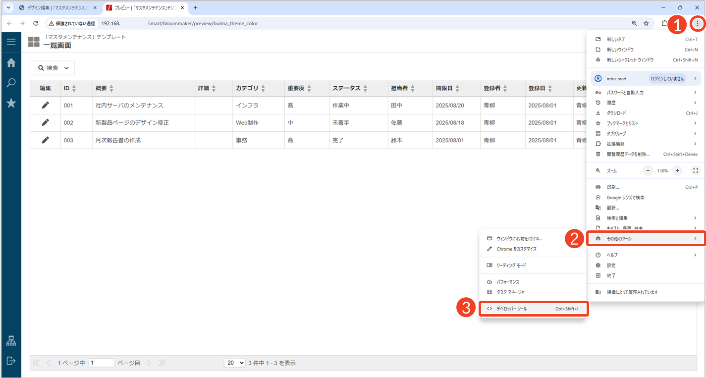Select デベロッパー ツール menu item
The width and height of the screenshot is (706, 378).
pos(534,309)
